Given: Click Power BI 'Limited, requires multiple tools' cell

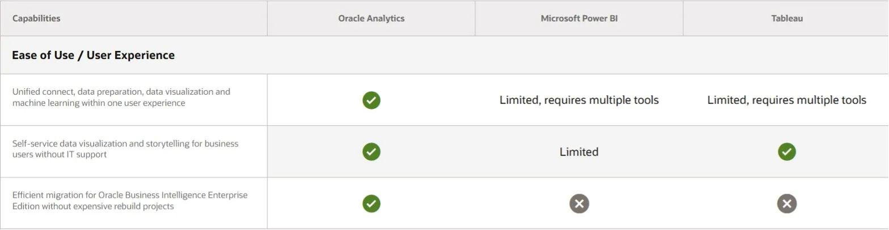Looking at the screenshot, I should click(579, 100).
